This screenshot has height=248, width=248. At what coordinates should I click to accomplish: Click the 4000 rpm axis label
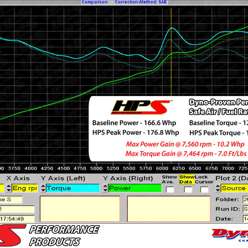[31, 168]
